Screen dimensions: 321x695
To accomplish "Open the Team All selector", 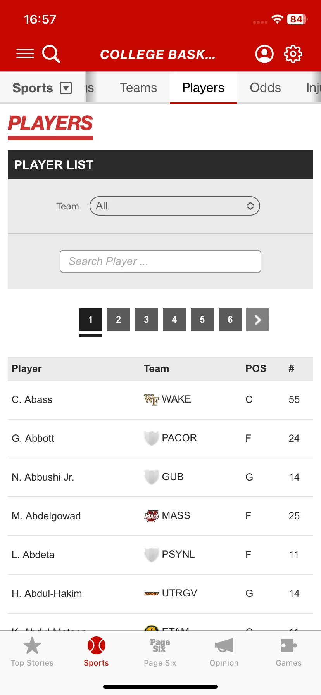I will [x=175, y=206].
